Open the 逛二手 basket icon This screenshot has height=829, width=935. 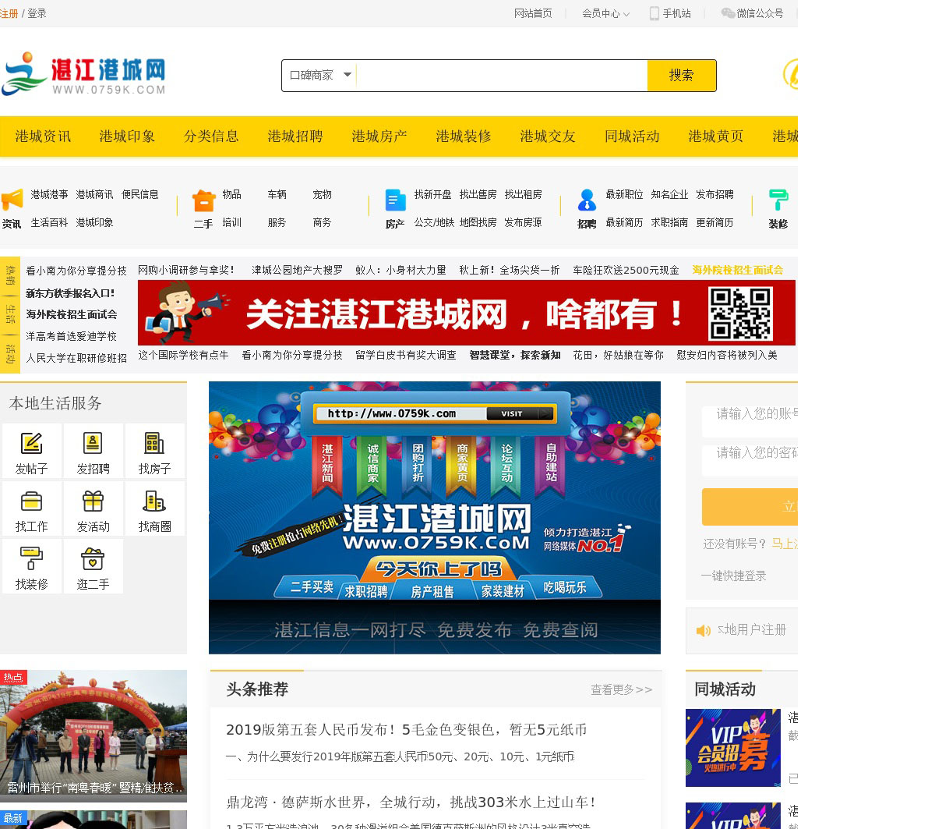(93, 558)
